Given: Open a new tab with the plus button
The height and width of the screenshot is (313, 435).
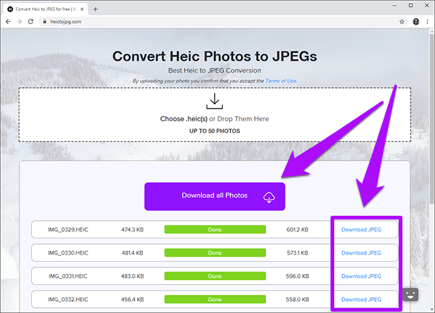Looking at the screenshot, I should click(x=95, y=9).
